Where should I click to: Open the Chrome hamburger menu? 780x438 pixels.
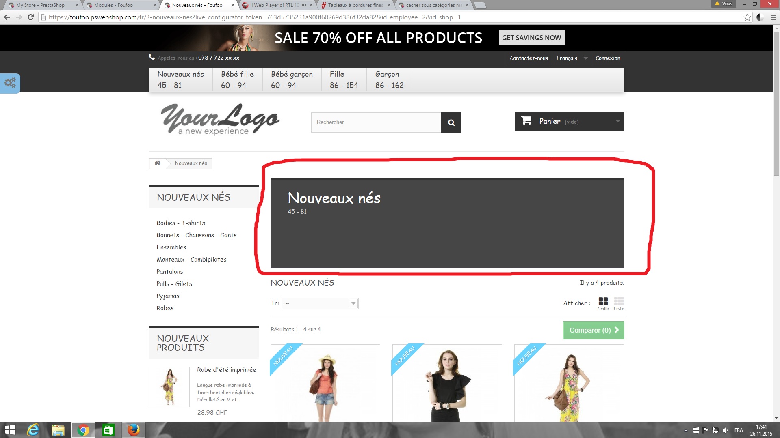tap(773, 17)
